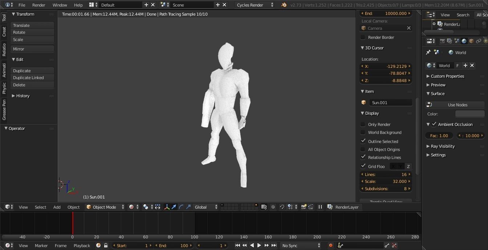Screen dimensions: 488x250
Task: Open the timeline Marker menu
Action: pos(41,245)
